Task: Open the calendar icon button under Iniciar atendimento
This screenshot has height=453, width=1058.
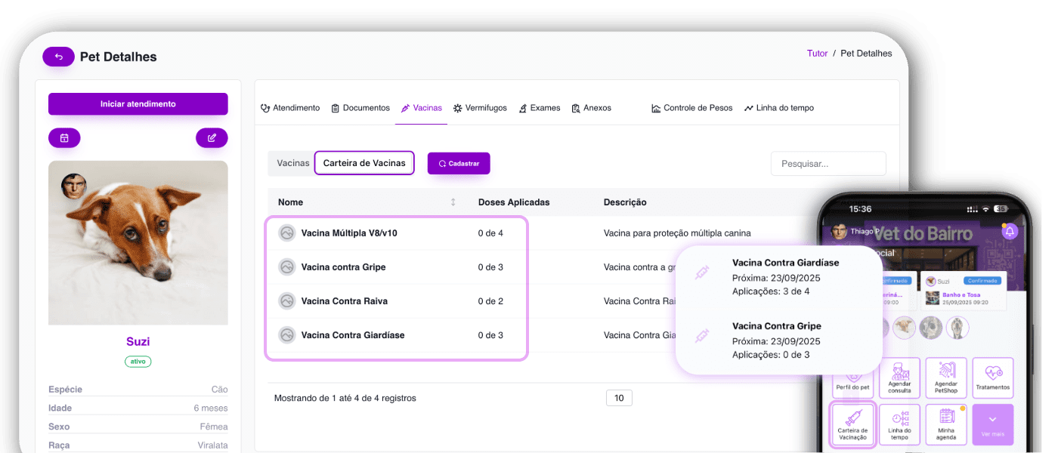Action: click(64, 138)
